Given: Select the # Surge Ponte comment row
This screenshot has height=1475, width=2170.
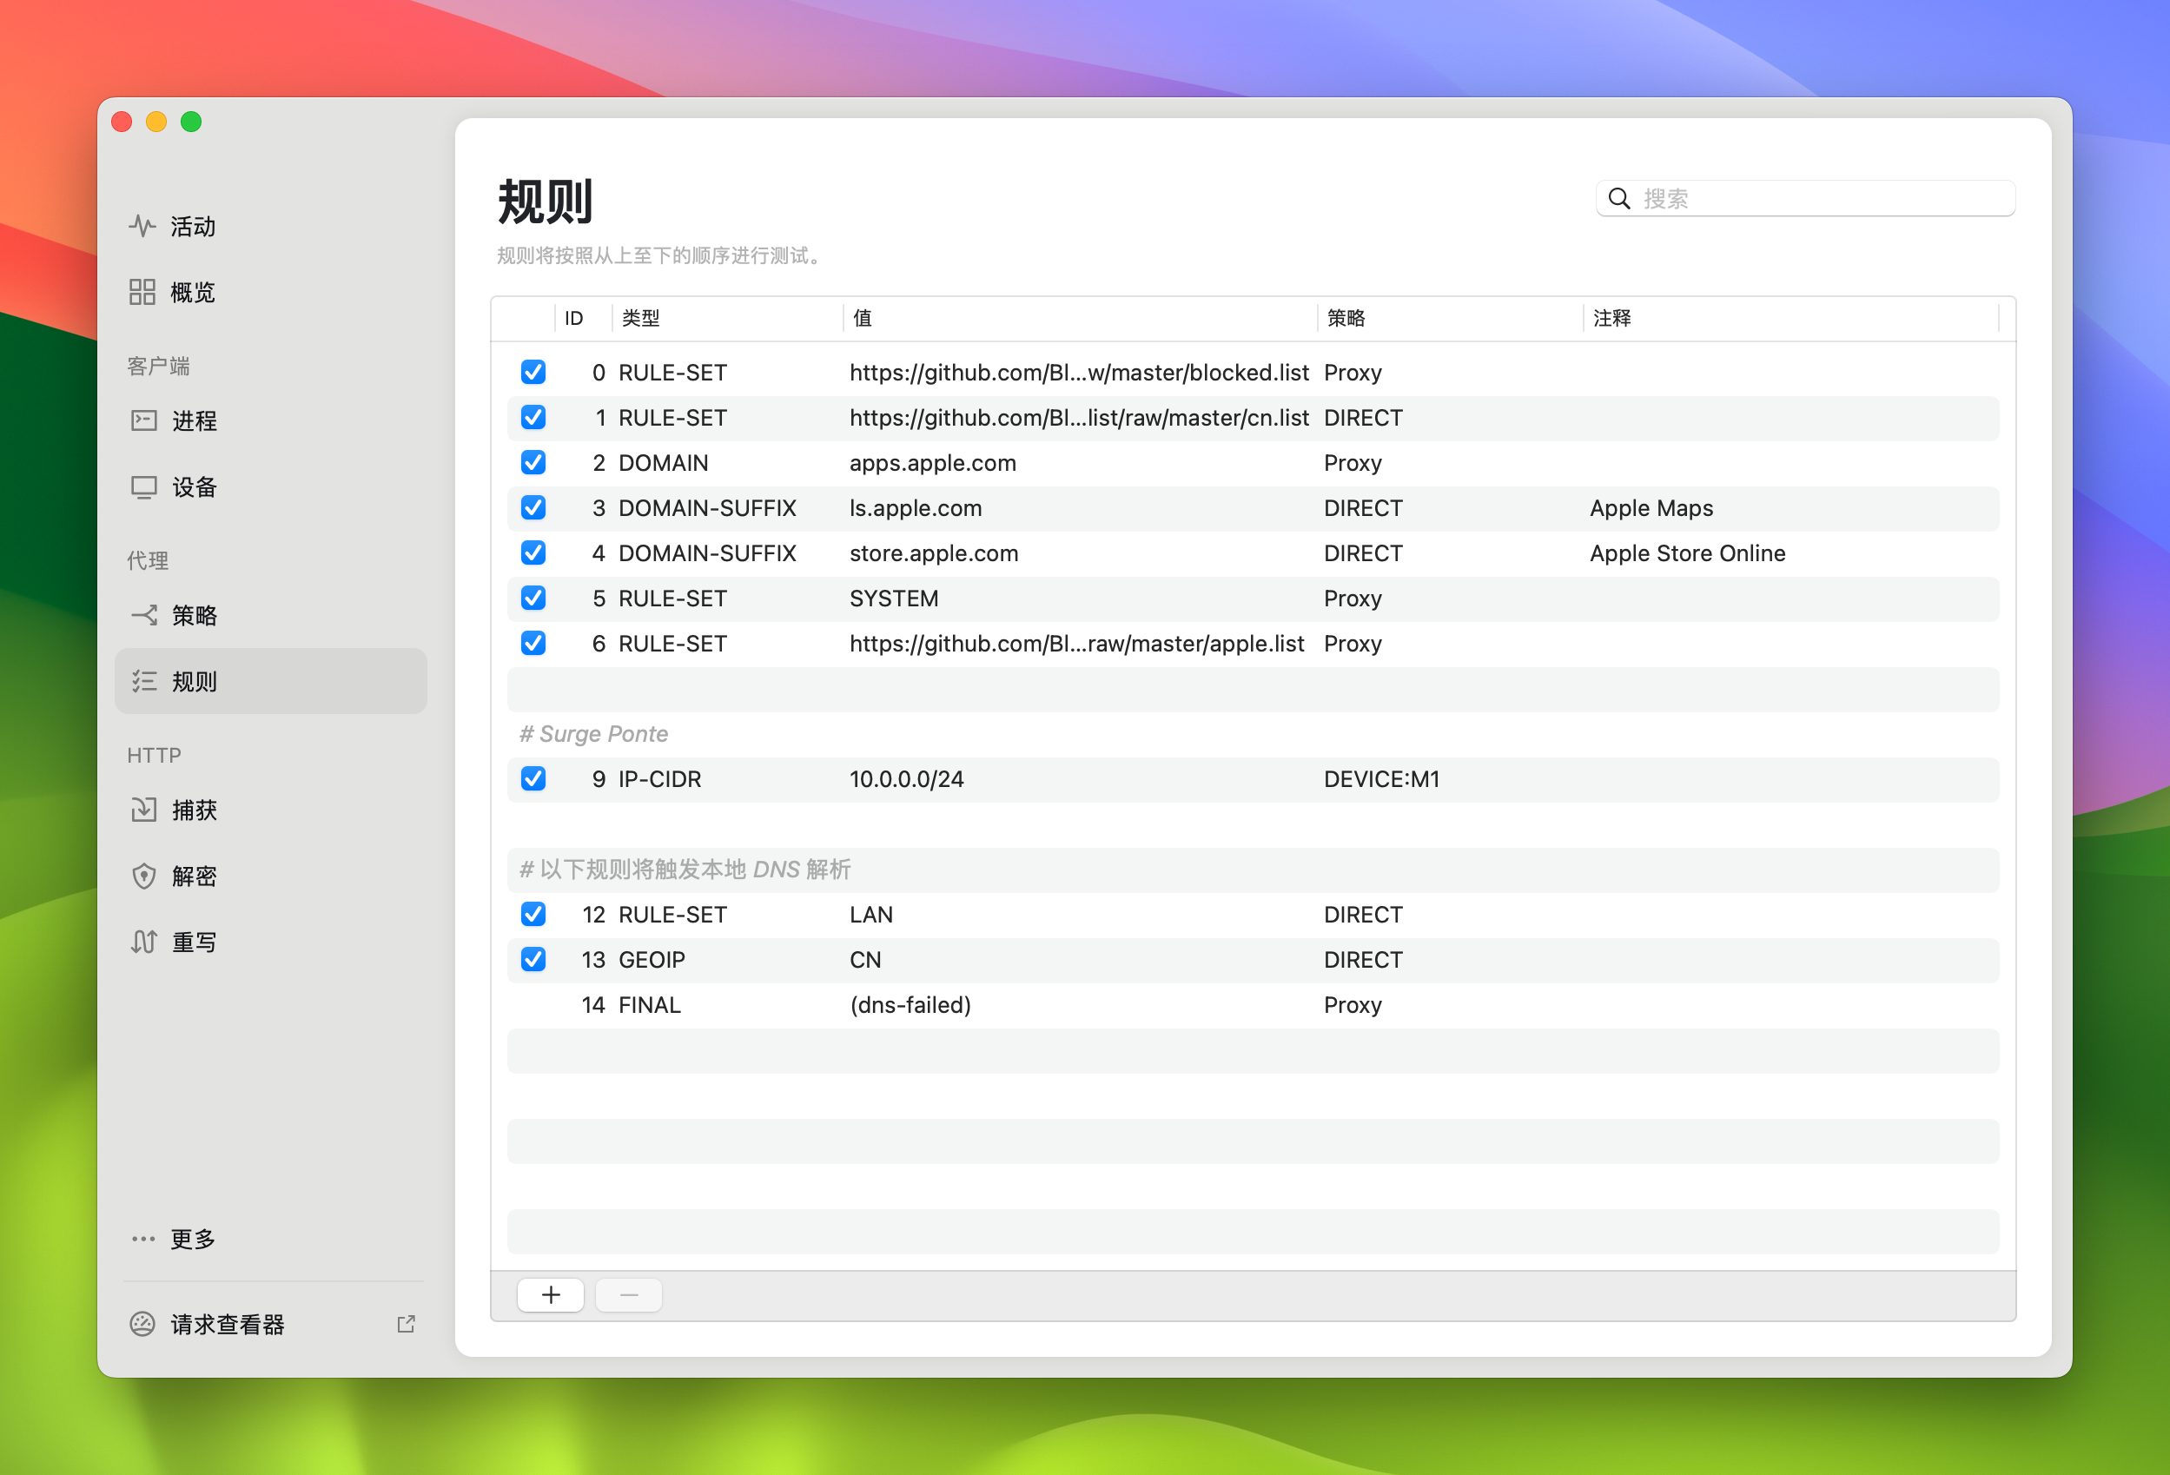Looking at the screenshot, I should (x=594, y=734).
